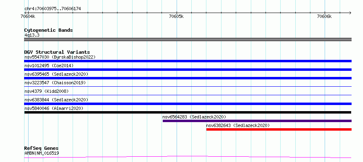Click the nsv3223547 (Chaisson2019) label
This screenshot has width=363, height=162.
55,83
